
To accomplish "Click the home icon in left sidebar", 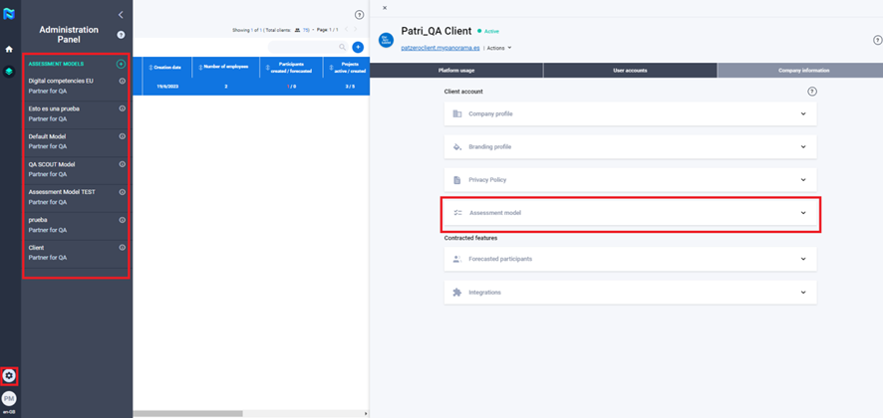I will click(x=9, y=49).
